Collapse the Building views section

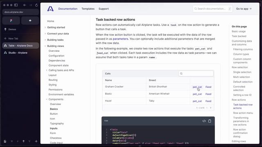pos(45,46)
